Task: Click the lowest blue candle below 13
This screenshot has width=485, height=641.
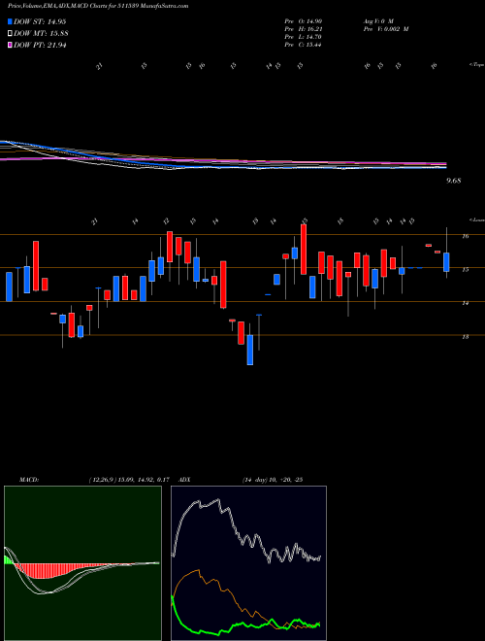Action: coord(250,350)
